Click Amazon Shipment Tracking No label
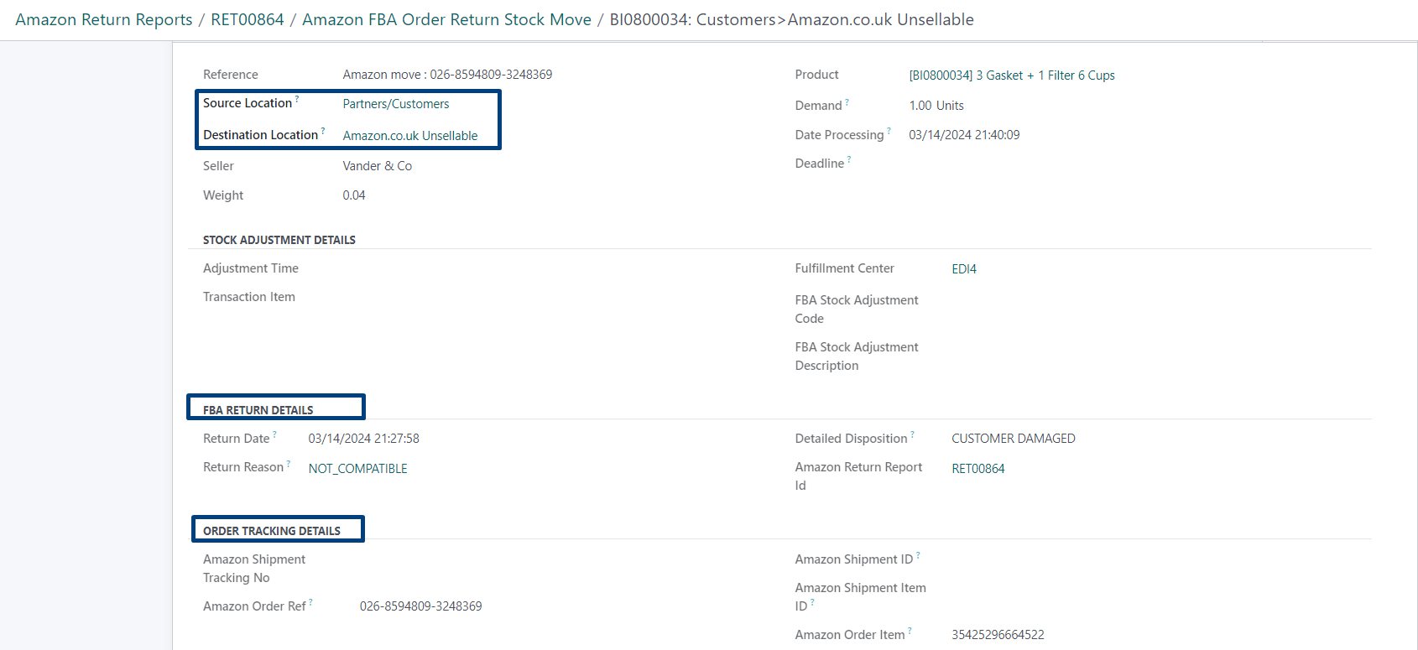Image resolution: width=1418 pixels, height=650 pixels. (254, 569)
